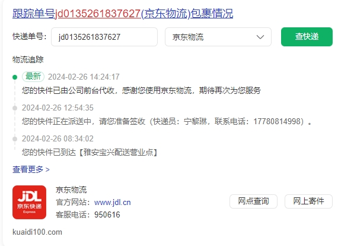This screenshot has height=246, width=338.
Task: Open the title link 跟踪单号 包裹情况
Action: (x=123, y=14)
